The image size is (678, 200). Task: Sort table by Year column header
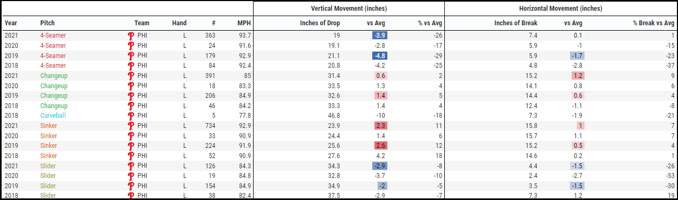(10, 23)
